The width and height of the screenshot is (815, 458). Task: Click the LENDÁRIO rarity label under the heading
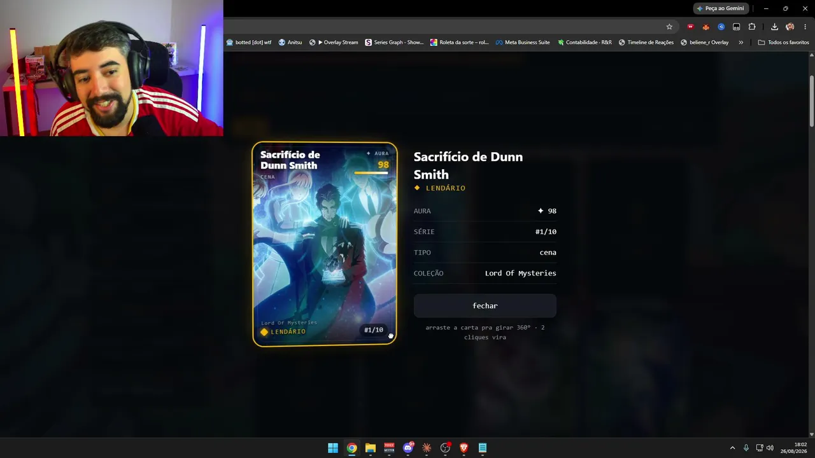click(x=440, y=188)
